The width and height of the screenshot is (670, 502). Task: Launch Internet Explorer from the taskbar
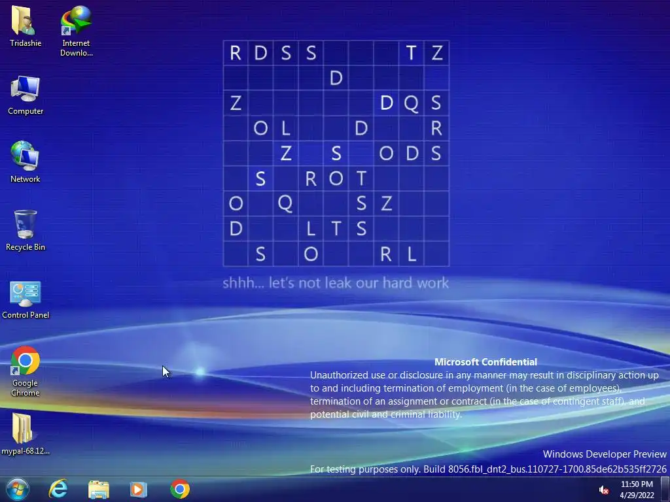tap(58, 489)
